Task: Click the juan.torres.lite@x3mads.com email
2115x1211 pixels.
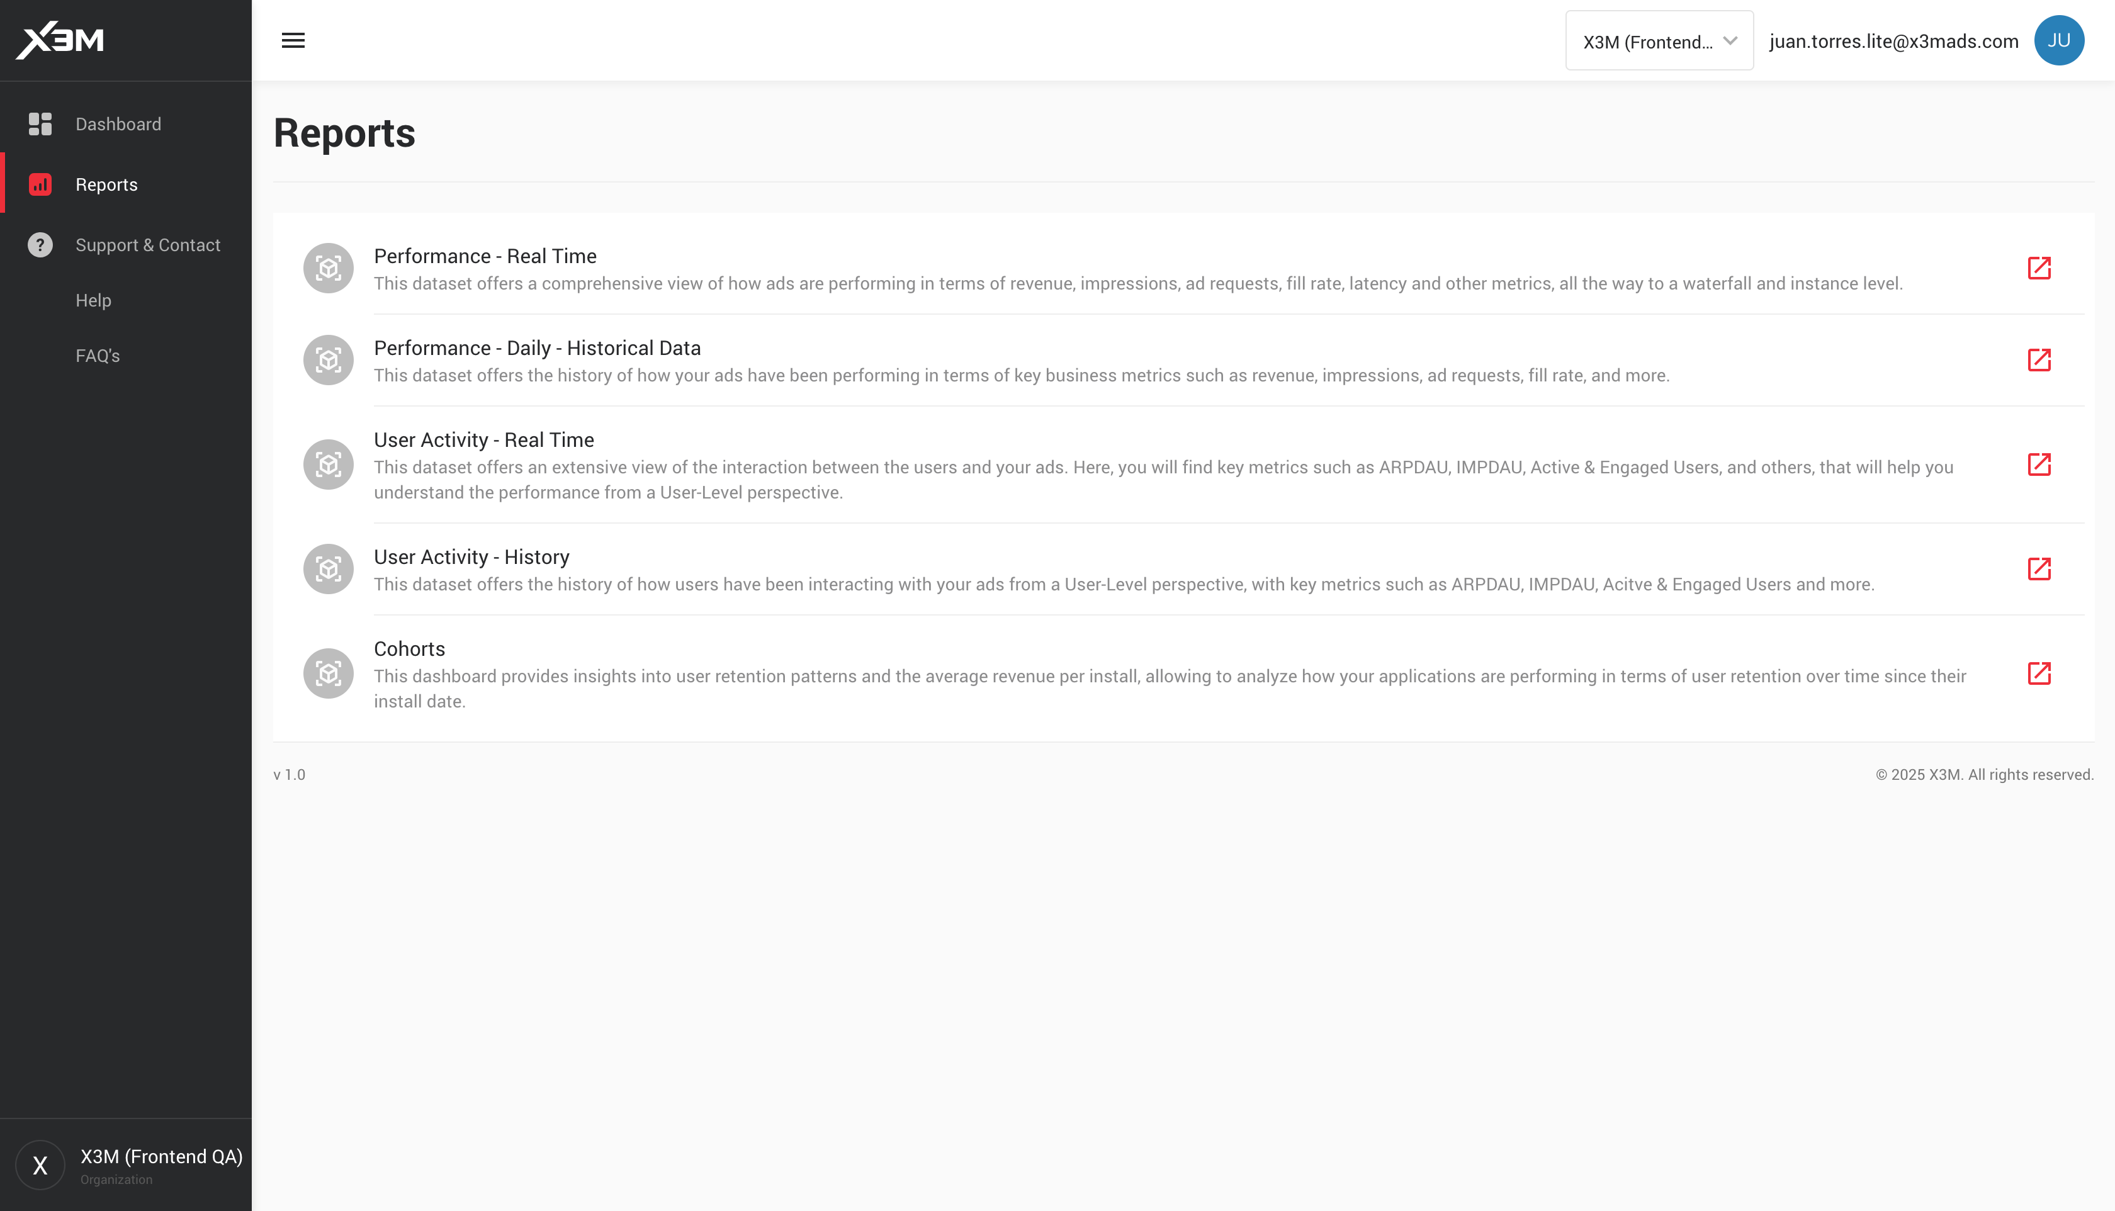Action: (x=1894, y=41)
